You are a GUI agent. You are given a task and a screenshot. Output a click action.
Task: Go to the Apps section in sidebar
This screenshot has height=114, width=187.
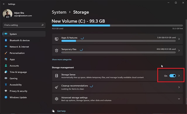24,59
